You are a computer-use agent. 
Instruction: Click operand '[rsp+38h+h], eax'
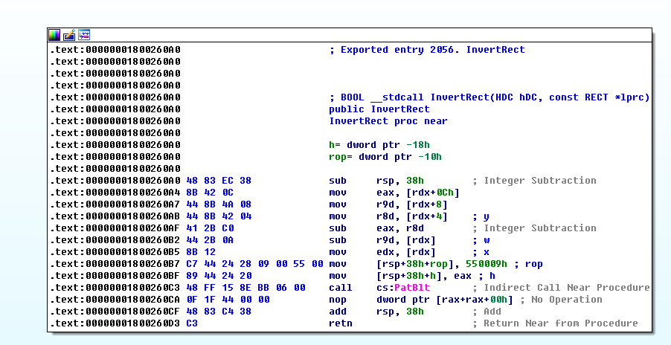pyautogui.click(x=424, y=276)
